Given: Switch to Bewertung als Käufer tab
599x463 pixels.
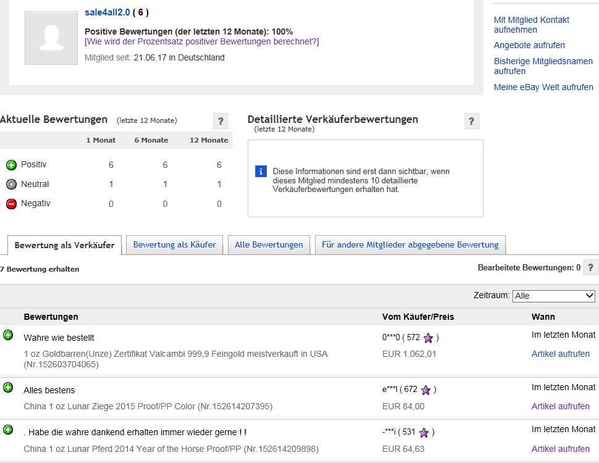Looking at the screenshot, I should tap(175, 244).
